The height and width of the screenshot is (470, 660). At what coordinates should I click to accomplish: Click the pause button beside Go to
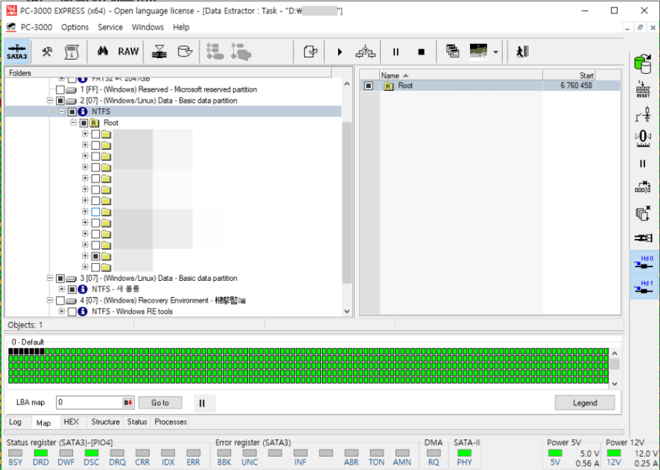coord(202,403)
